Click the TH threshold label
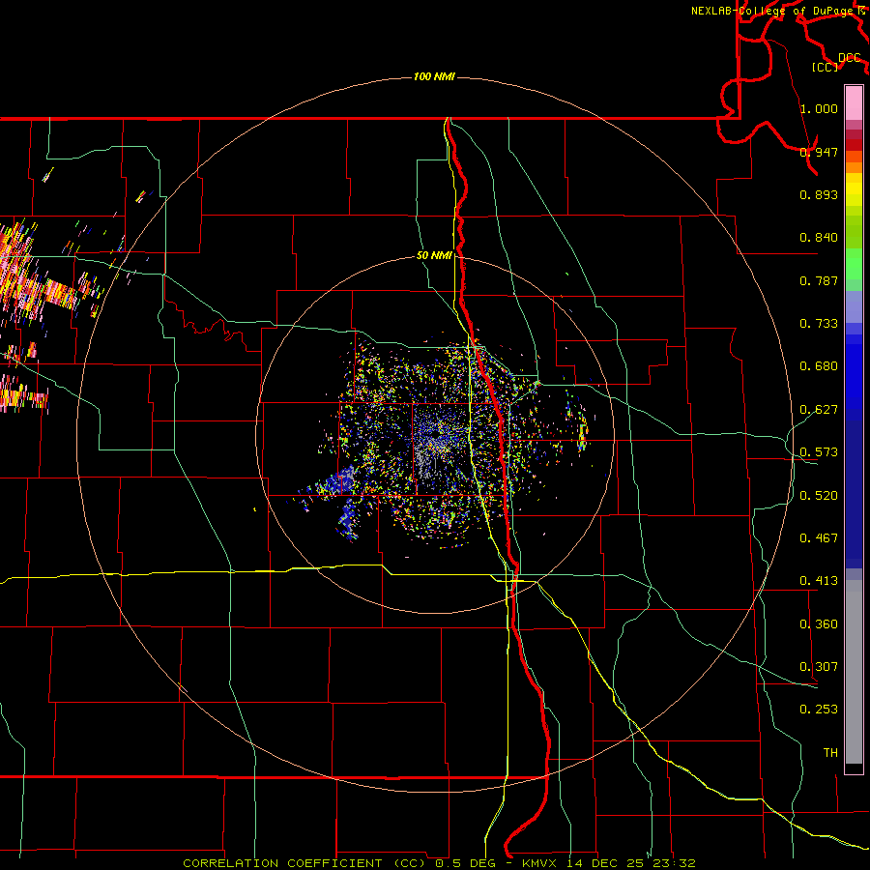The width and height of the screenshot is (870, 870). [830, 753]
